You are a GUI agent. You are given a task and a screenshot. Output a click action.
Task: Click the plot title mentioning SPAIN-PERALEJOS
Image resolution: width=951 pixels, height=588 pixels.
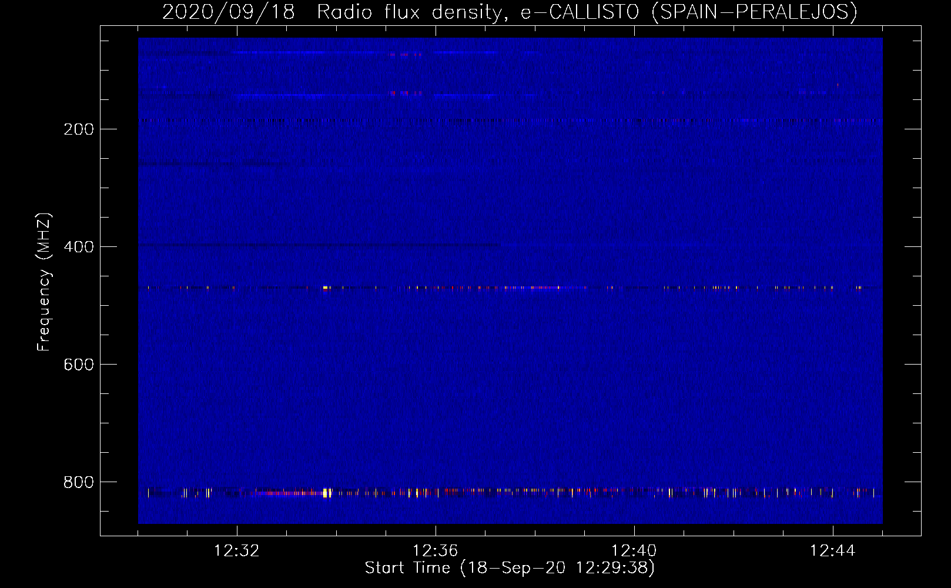click(x=510, y=12)
